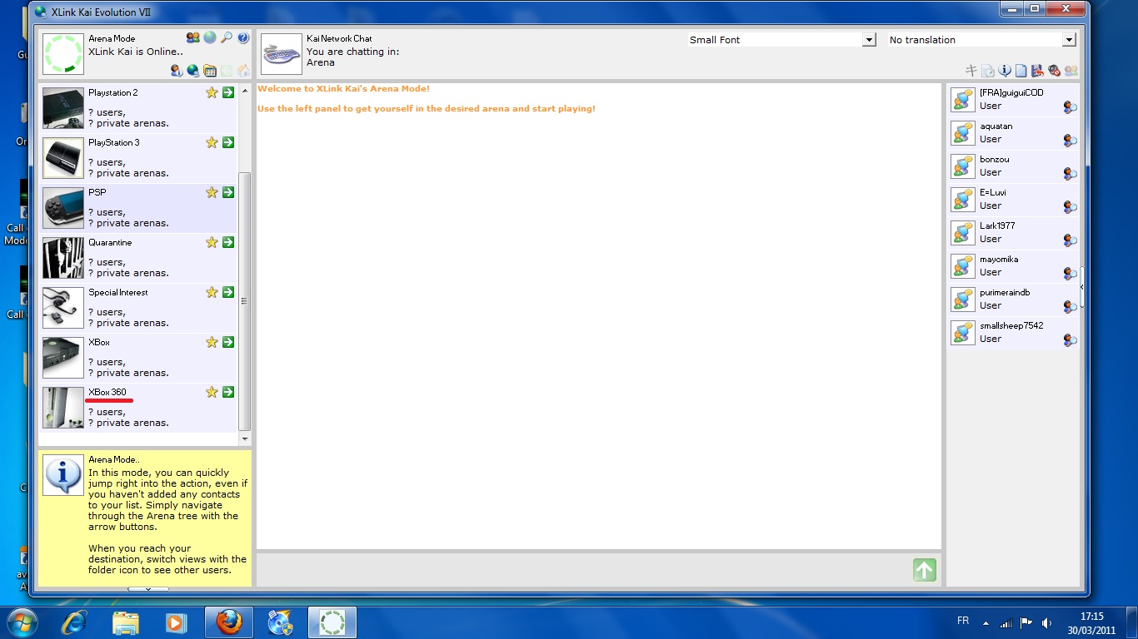Image resolution: width=1138 pixels, height=639 pixels.
Task: Click the XLink Kai status ring logo
Action: 63,54
